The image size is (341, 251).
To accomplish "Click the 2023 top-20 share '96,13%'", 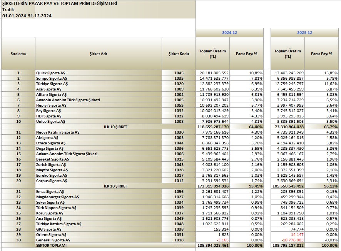I will [321, 186].
